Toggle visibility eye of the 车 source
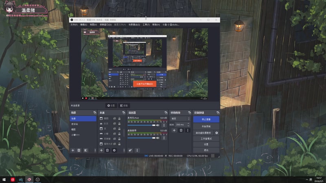 pyautogui.click(x=115, y=129)
